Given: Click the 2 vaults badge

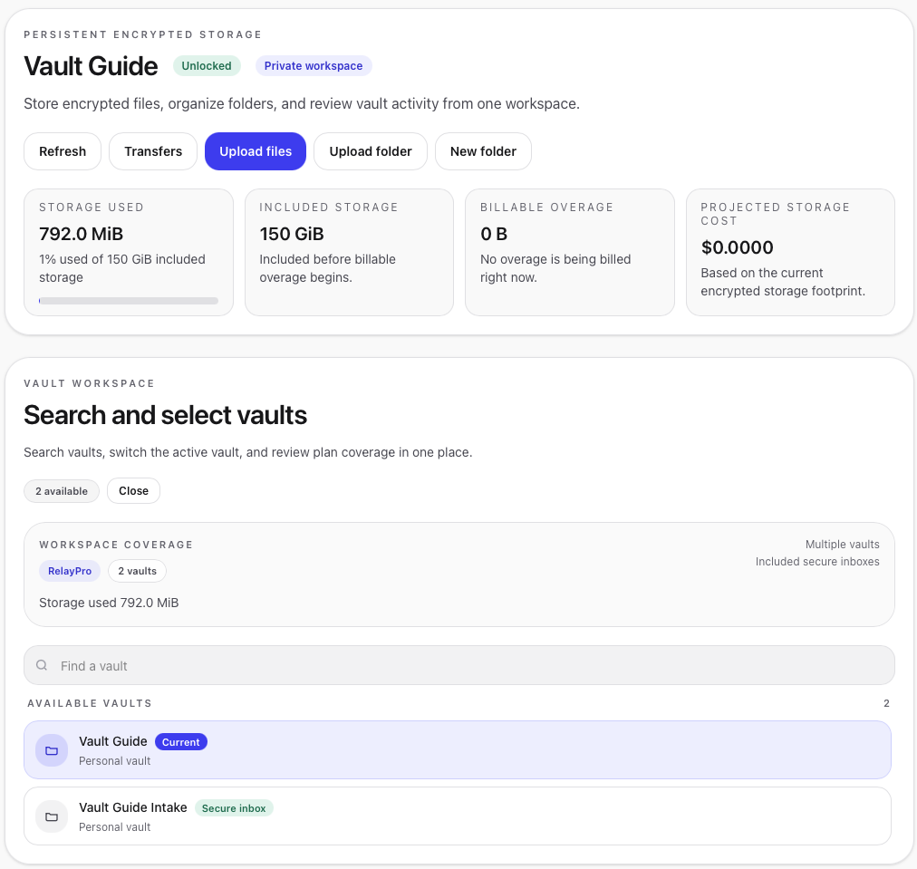Looking at the screenshot, I should click(x=138, y=571).
